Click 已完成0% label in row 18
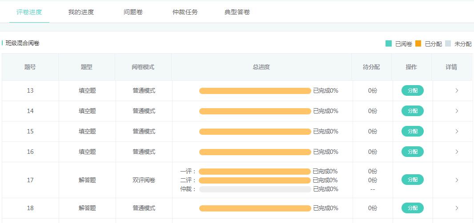The height and width of the screenshot is (223, 474). (x=325, y=208)
